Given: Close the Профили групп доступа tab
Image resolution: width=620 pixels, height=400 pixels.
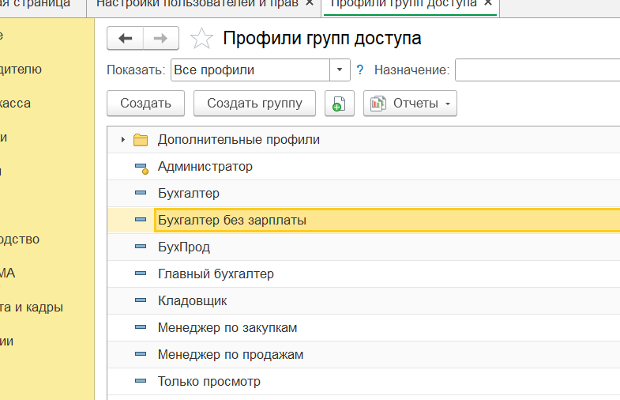Looking at the screenshot, I should (489, 3).
